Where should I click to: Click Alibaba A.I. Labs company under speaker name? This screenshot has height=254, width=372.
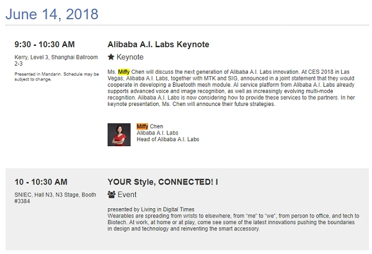coord(157,133)
